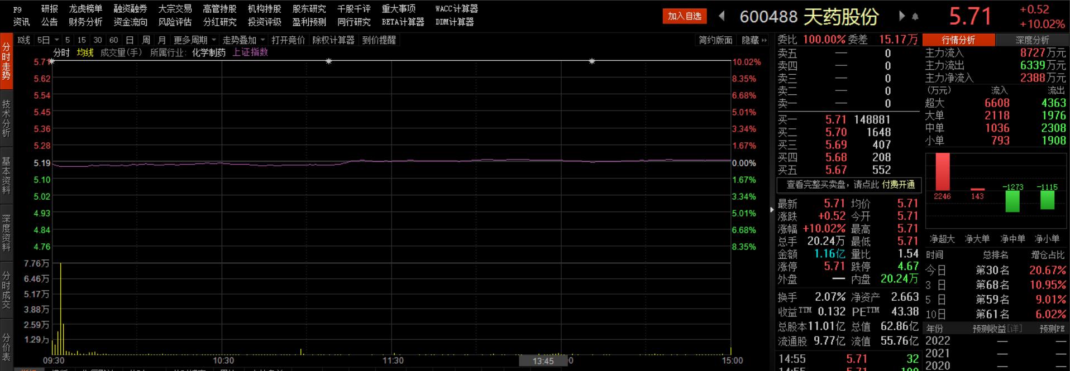Toggle the 均线 legend line

[x=85, y=52]
